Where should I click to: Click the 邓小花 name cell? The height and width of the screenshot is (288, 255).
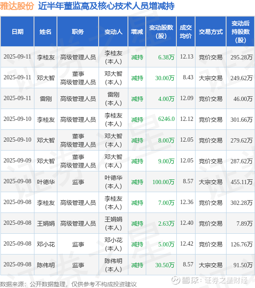coord(45,244)
